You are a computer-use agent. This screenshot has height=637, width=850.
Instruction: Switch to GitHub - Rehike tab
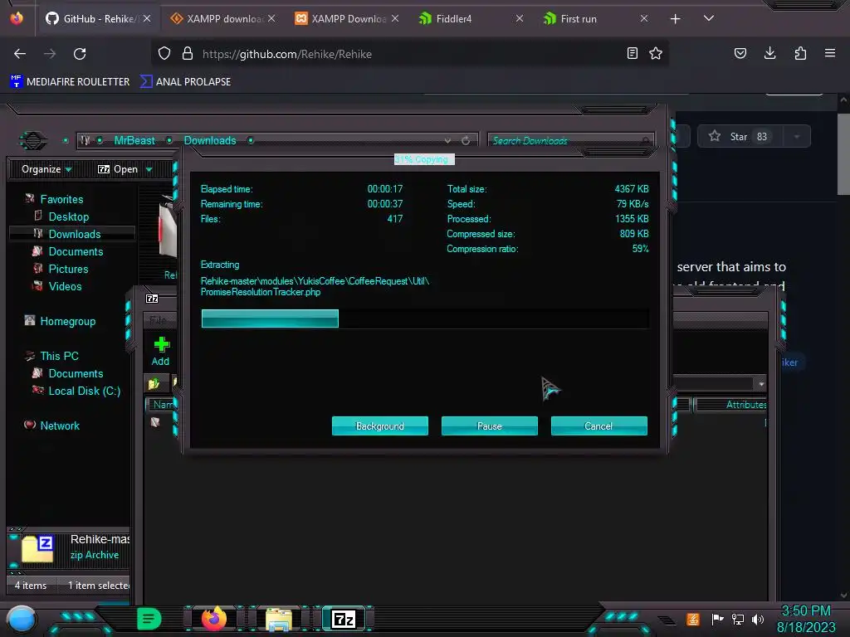(98, 19)
